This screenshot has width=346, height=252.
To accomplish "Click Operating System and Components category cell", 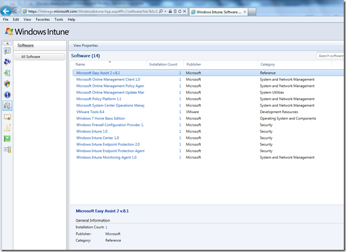I will click(288, 118).
